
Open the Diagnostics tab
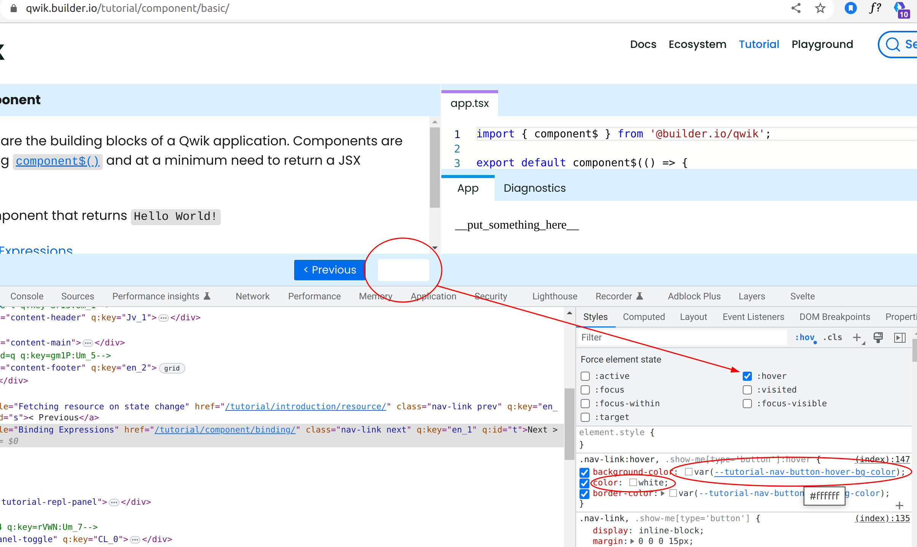534,188
